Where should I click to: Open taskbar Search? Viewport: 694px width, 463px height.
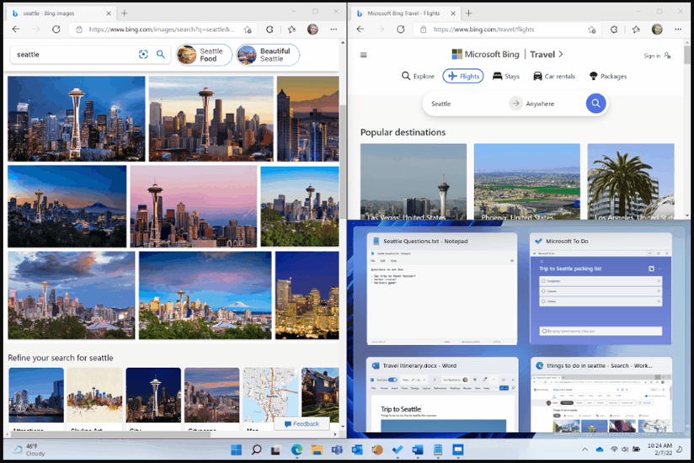tap(256, 450)
